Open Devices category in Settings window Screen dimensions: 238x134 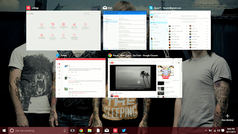tap(52, 26)
